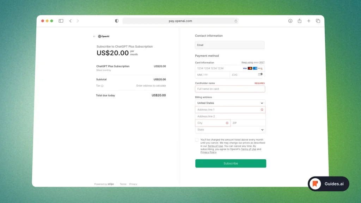Focus the CVC field
The image size is (361, 203).
pyautogui.click(x=247, y=75)
